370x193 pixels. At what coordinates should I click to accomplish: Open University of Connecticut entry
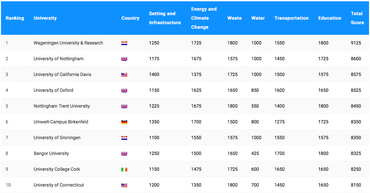click(x=59, y=185)
